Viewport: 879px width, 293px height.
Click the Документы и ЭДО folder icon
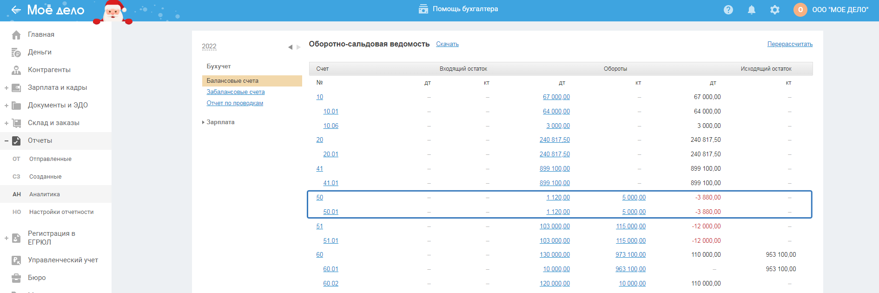tap(16, 106)
